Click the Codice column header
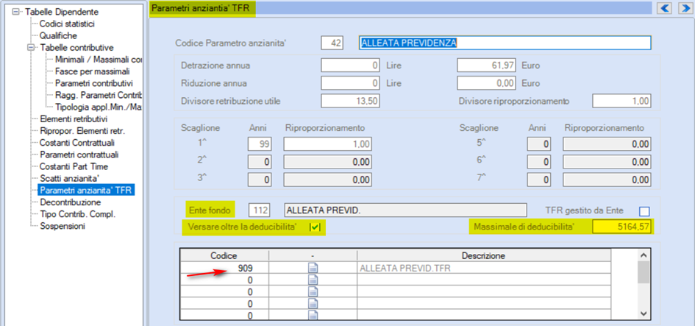 [224, 256]
